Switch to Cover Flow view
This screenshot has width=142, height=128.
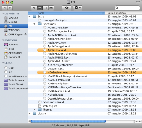coord(51,8)
